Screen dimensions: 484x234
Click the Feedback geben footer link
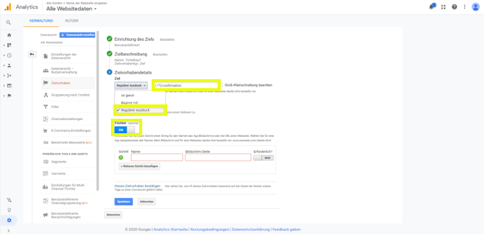tap(287, 229)
